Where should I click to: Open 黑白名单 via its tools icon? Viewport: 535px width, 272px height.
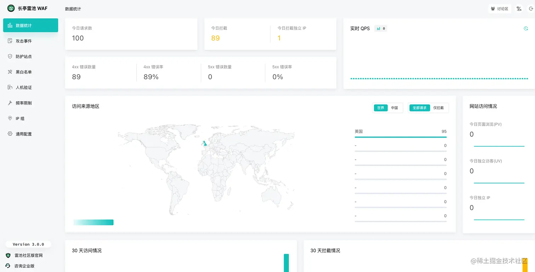[x=10, y=72]
